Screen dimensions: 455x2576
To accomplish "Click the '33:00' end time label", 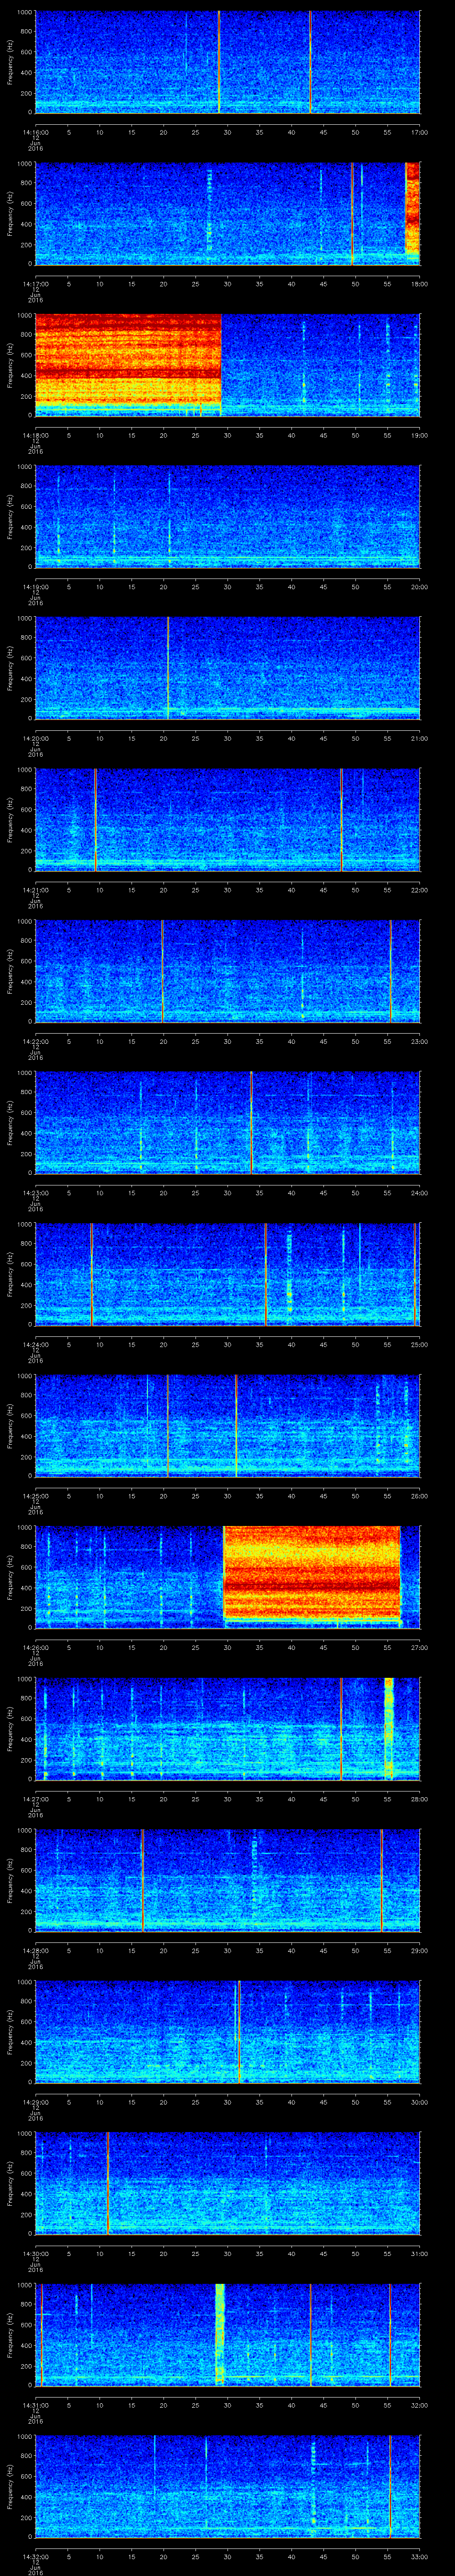I will 420,2557.
